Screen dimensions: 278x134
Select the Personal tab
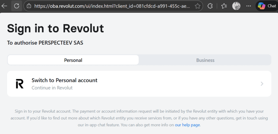point(73,60)
